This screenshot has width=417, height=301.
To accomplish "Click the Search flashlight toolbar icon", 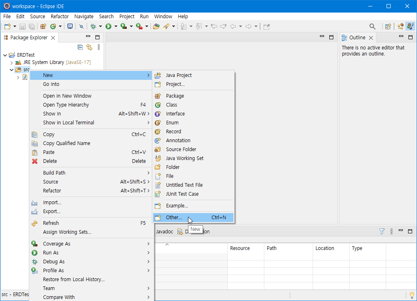I will (166, 26).
